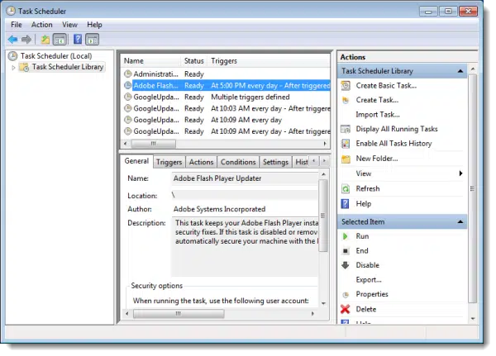Click the black End square icon

(346, 251)
